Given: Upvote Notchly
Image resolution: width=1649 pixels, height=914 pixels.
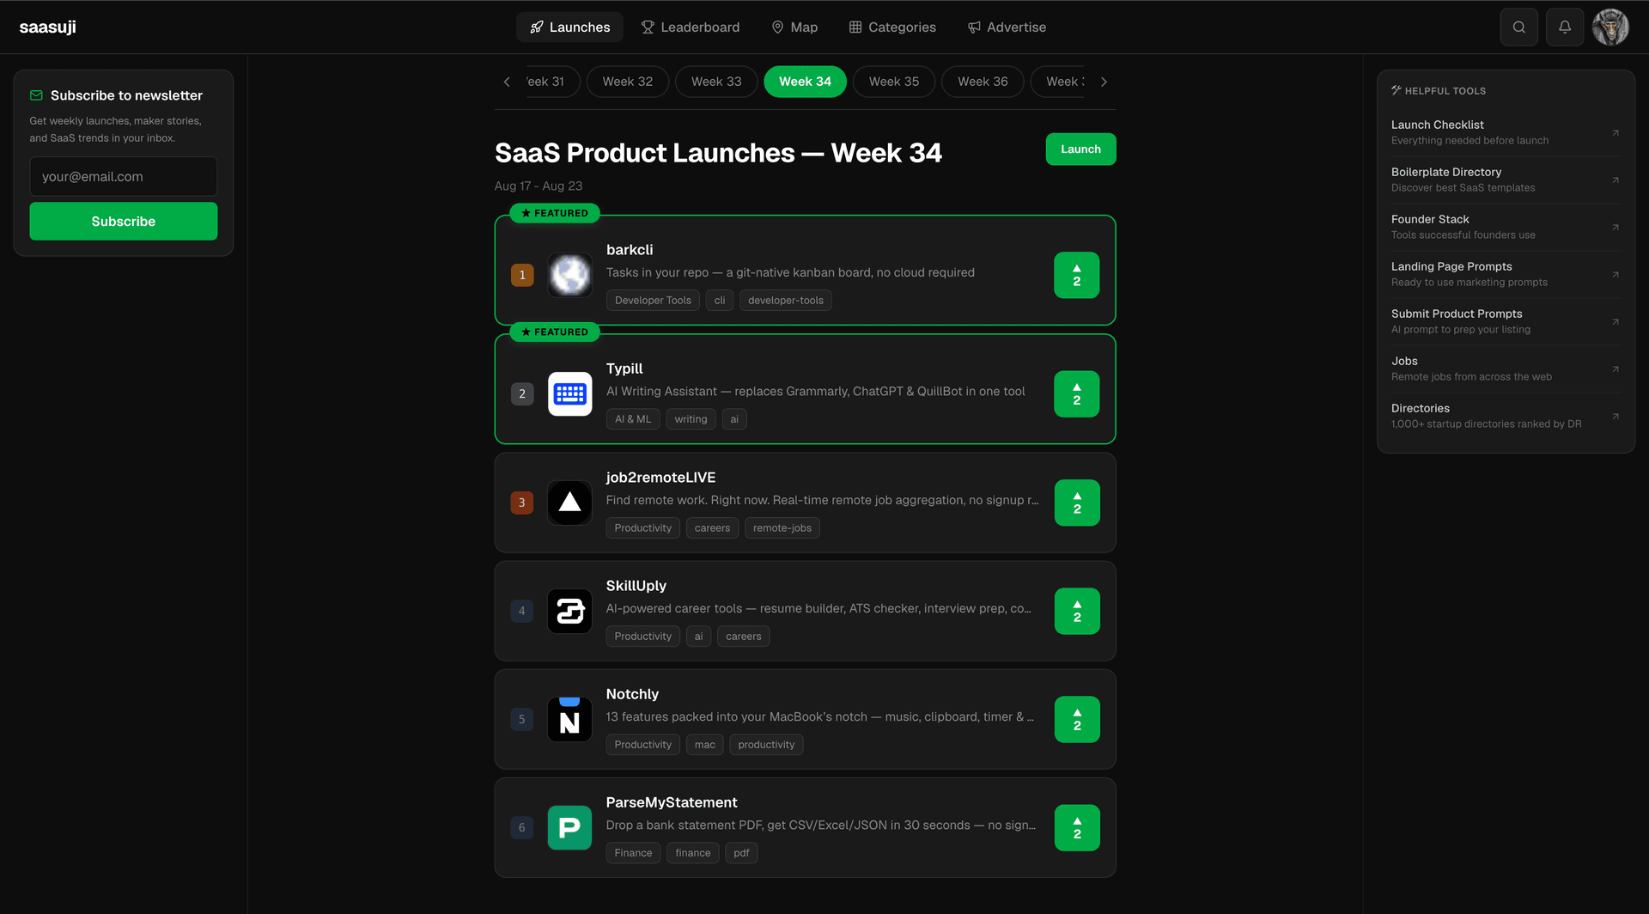Looking at the screenshot, I should 1077,719.
